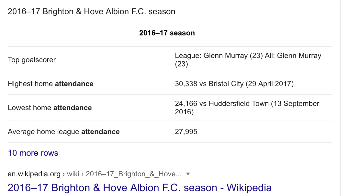Click the 'All: Glenn Murray' text
Viewport: 349px width, 196px height.
(x=293, y=56)
